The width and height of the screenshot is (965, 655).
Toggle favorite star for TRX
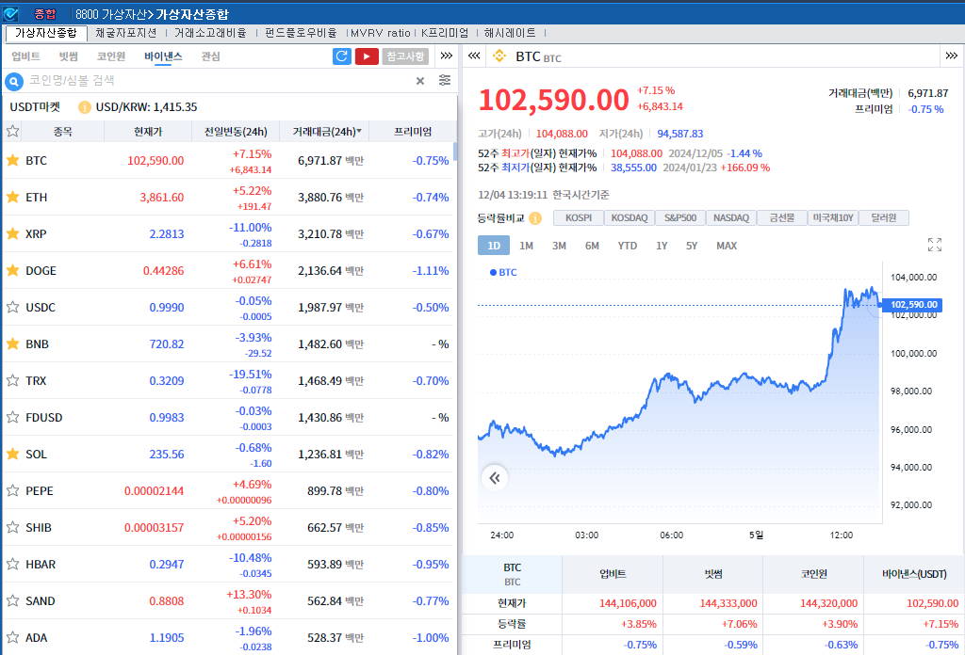tap(13, 380)
